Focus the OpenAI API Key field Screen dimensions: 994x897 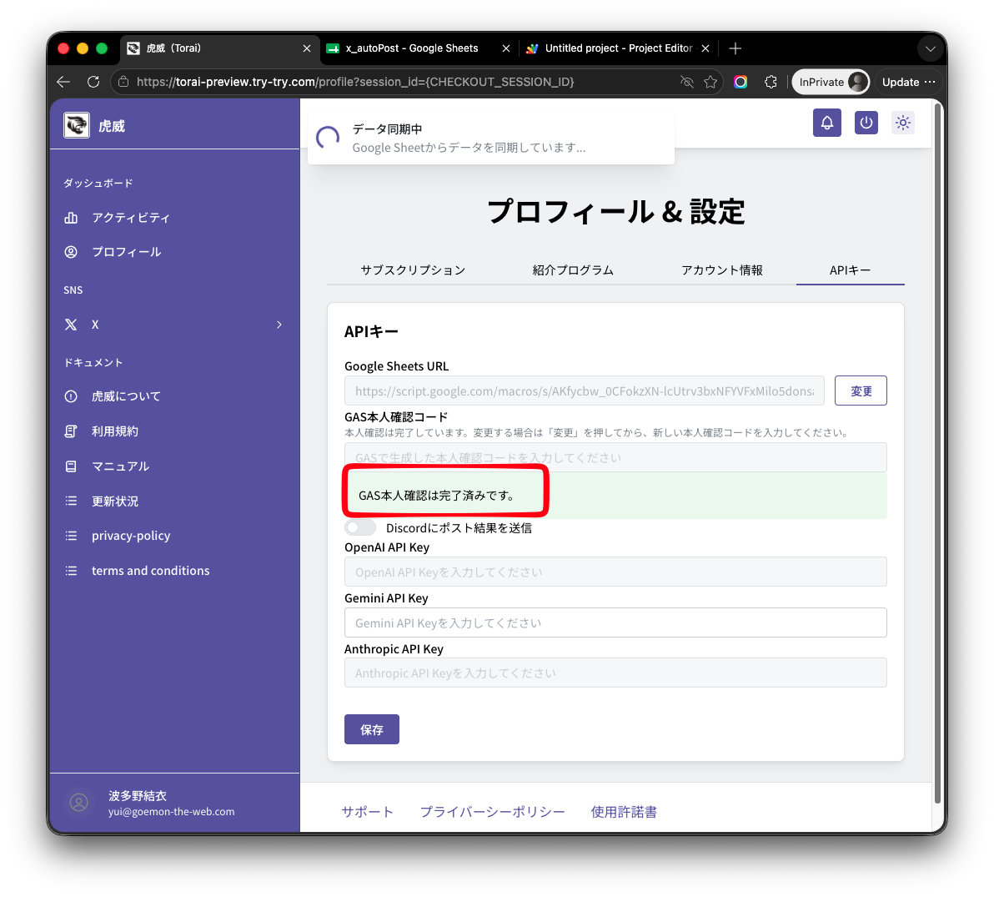(615, 572)
